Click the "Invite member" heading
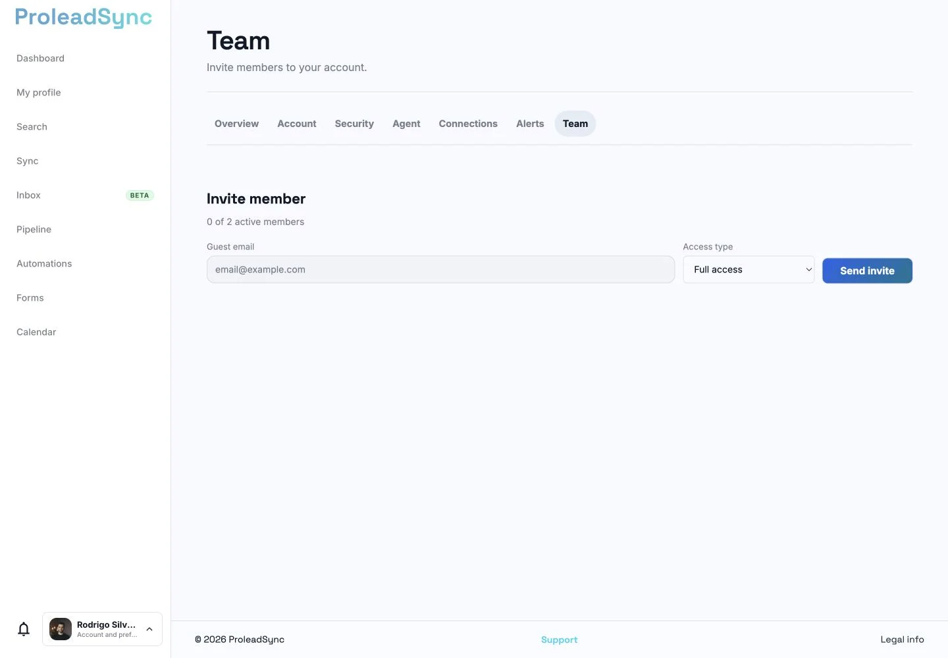The height and width of the screenshot is (658, 948). (256, 199)
